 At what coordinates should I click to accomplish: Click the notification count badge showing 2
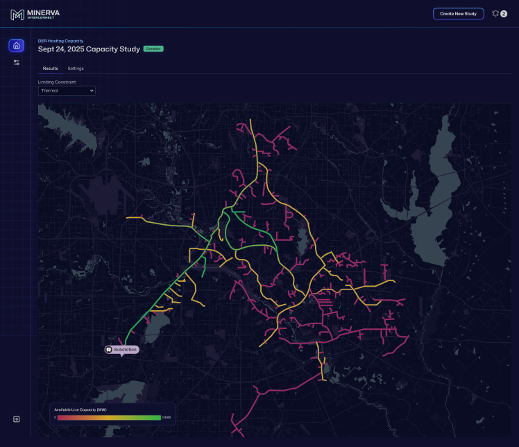tap(504, 14)
